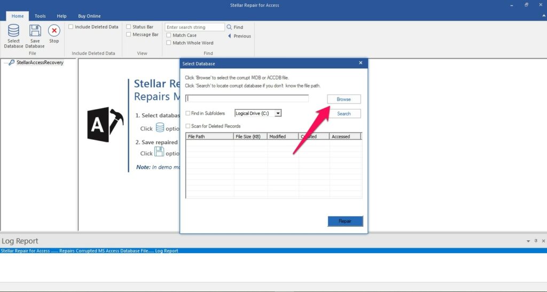Enable Find in Subfolders checkbox
This screenshot has width=547, height=292.
[187, 113]
